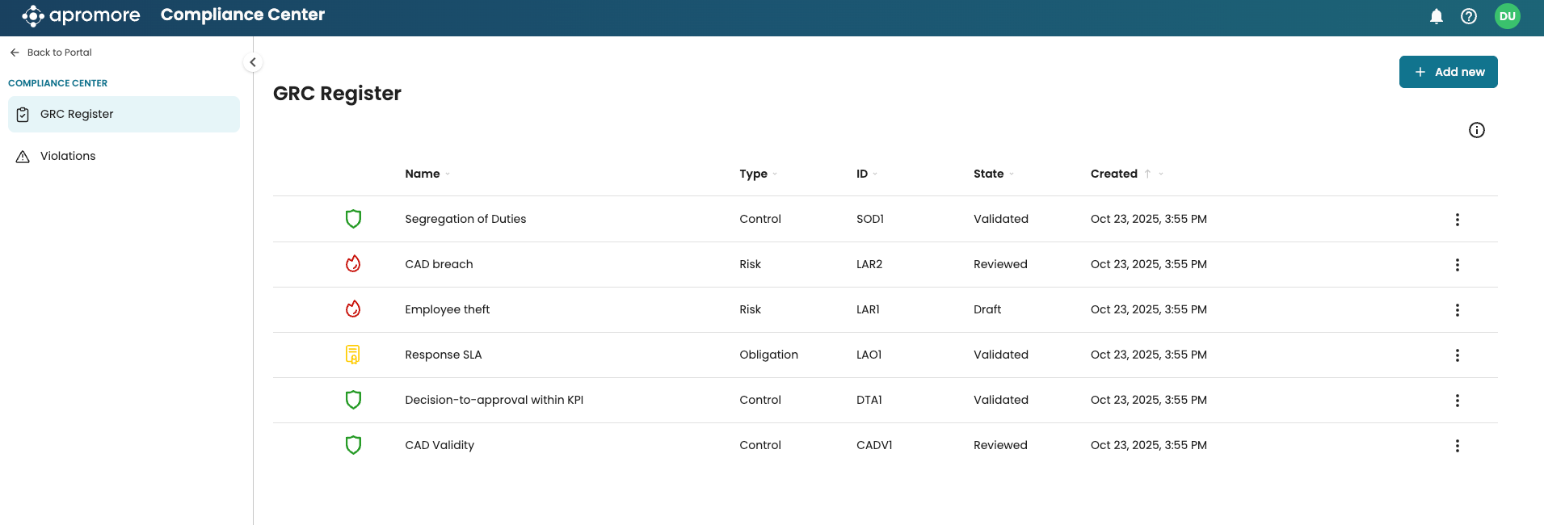The image size is (1544, 525).
Task: Click the shield icon for Segregation of Duties
Action: 353,219
